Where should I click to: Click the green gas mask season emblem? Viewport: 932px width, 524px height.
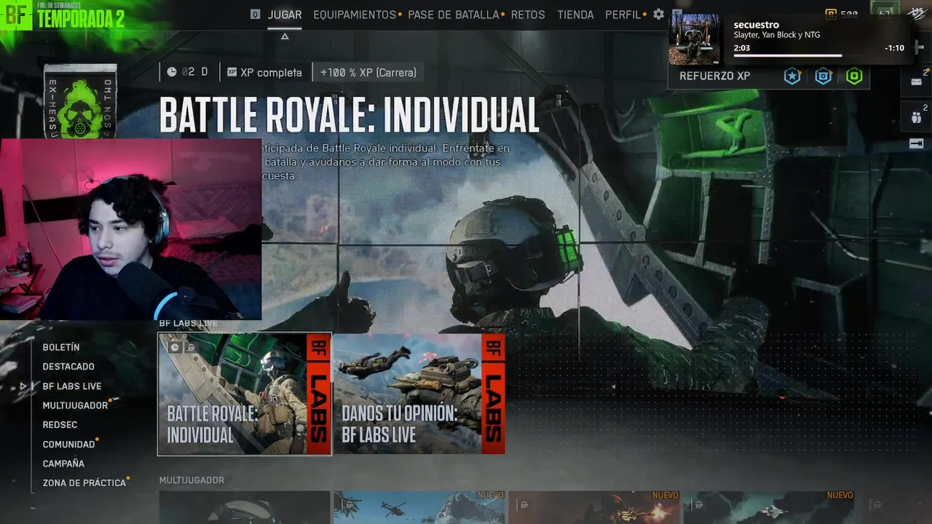tap(80, 109)
